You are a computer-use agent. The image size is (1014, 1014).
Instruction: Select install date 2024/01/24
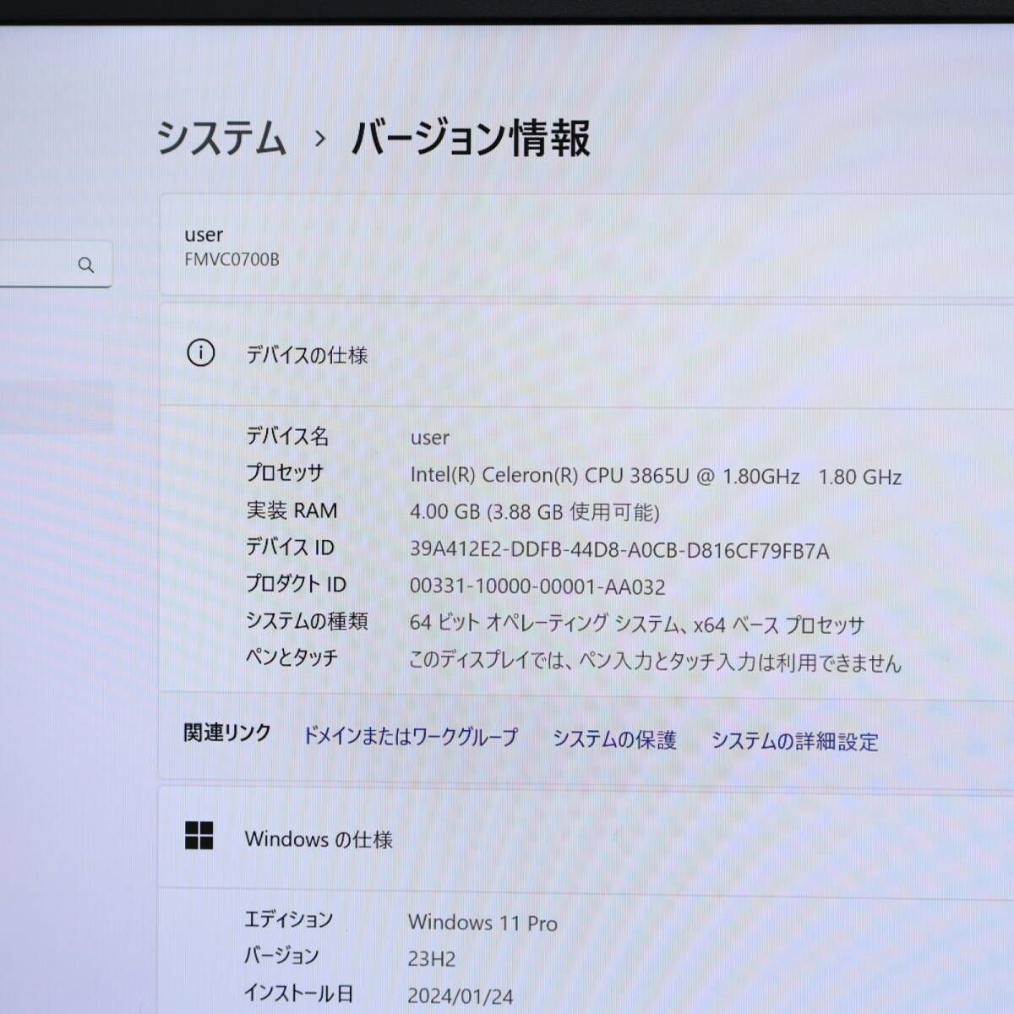pyautogui.click(x=461, y=996)
